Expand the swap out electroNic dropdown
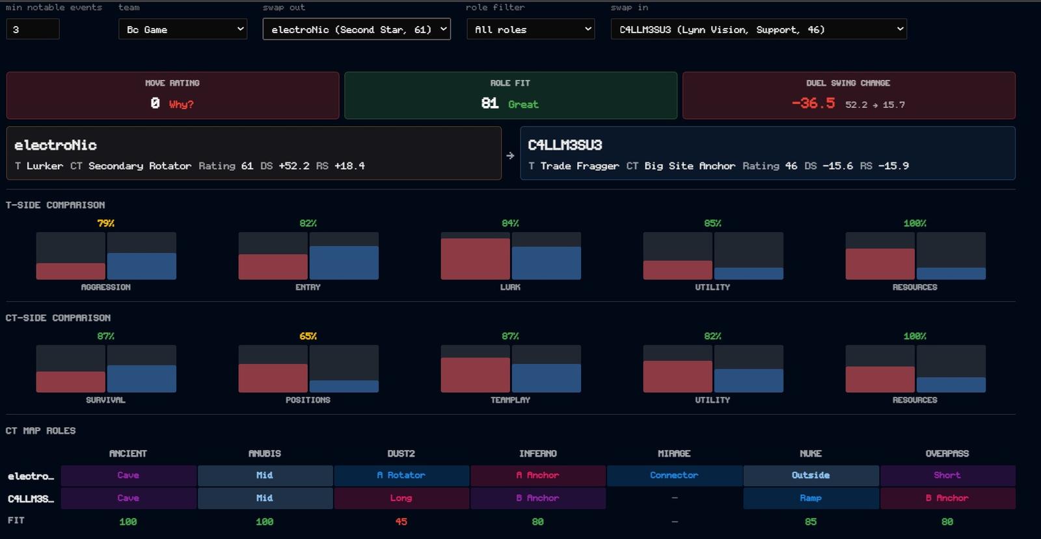 (x=357, y=29)
